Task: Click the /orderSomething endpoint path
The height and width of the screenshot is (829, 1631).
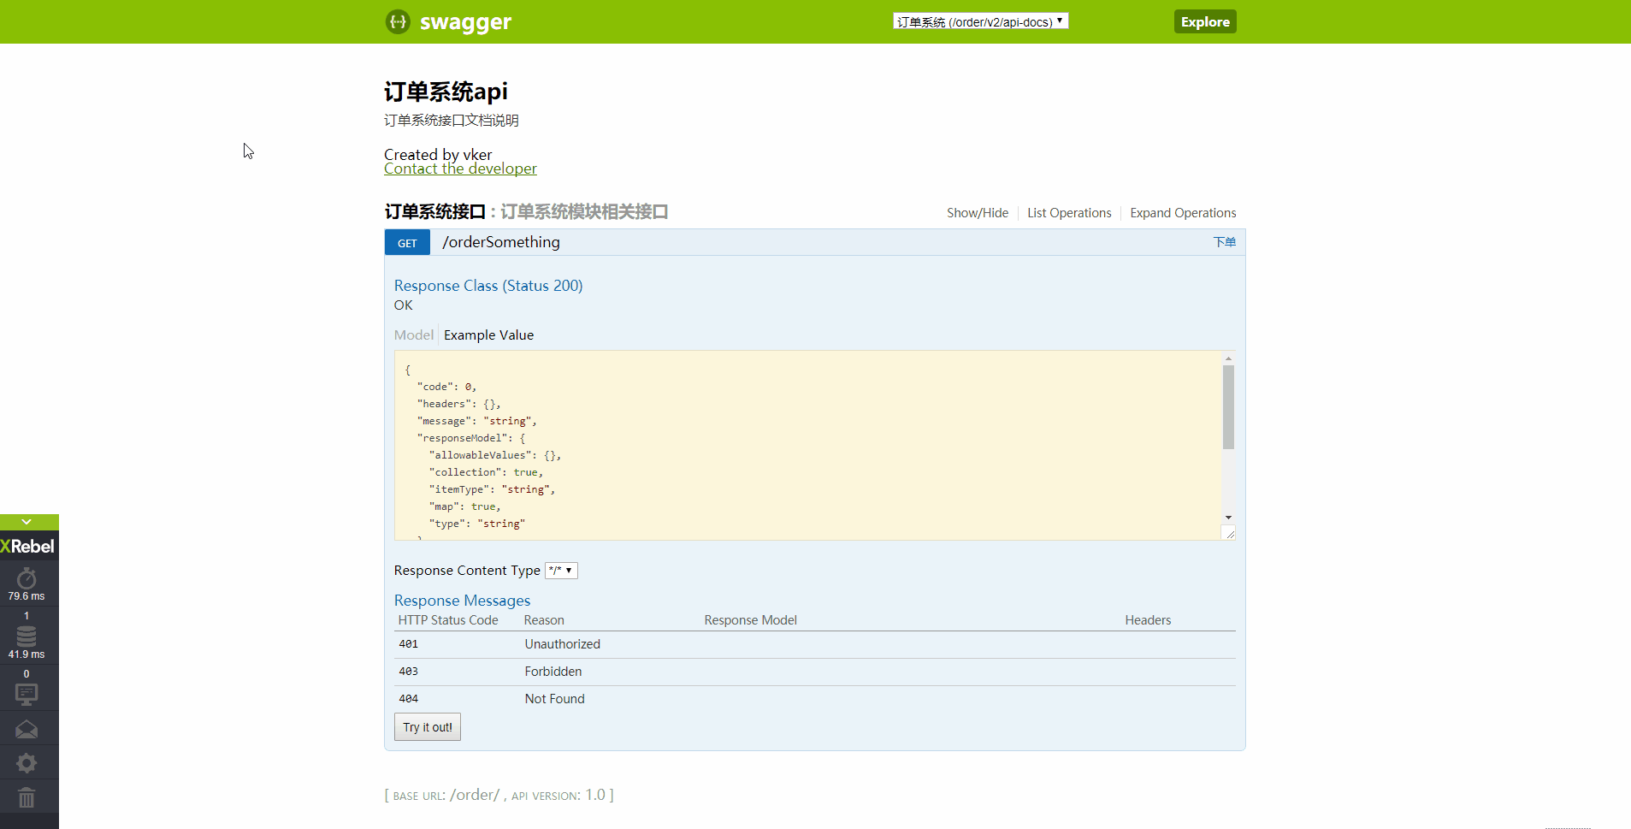Action: (x=501, y=242)
